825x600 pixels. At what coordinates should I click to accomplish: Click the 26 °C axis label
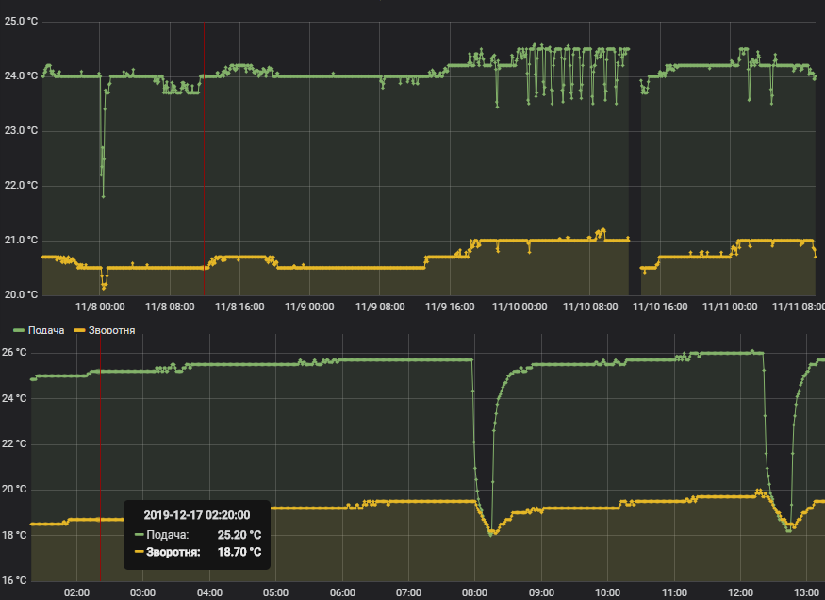[x=14, y=353]
